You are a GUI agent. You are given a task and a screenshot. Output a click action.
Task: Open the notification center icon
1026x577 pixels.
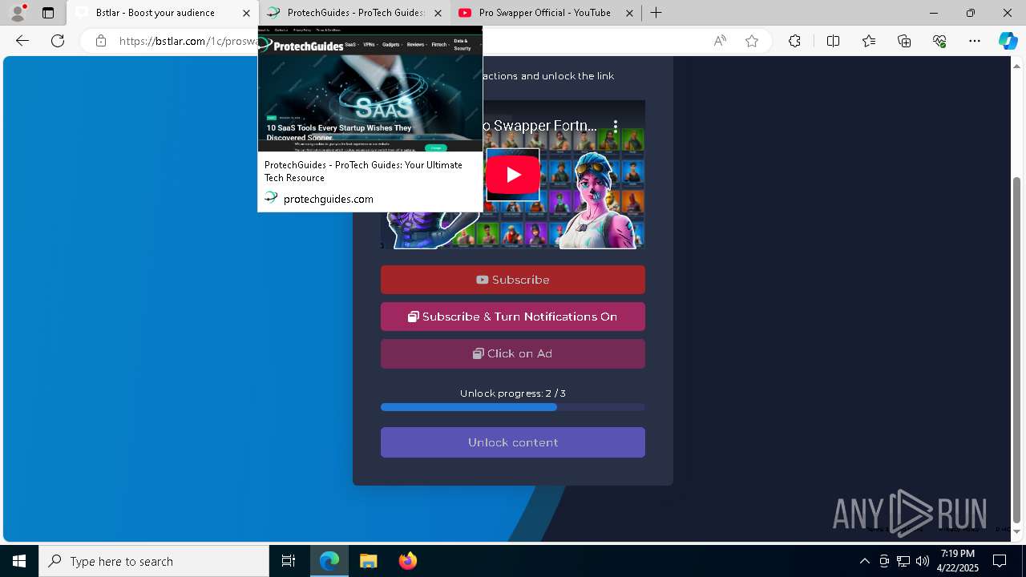coord(1000,561)
